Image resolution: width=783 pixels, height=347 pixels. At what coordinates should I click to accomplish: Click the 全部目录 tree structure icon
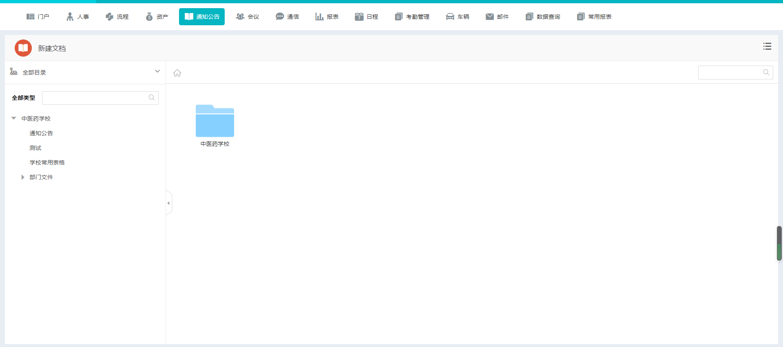click(13, 72)
